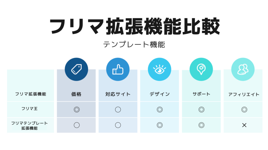Click フリマテンプレート double circle under サポート

(201, 125)
